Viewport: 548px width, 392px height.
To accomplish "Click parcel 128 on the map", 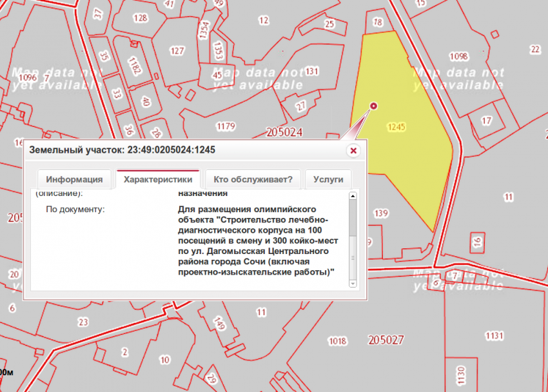I will tap(140, 18).
